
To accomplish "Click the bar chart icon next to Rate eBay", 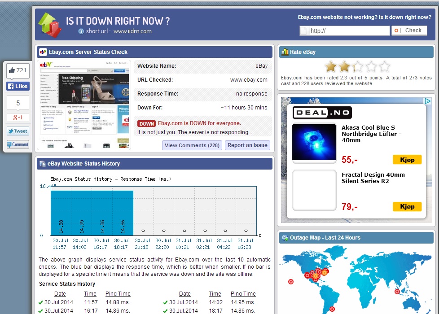I will [x=285, y=52].
